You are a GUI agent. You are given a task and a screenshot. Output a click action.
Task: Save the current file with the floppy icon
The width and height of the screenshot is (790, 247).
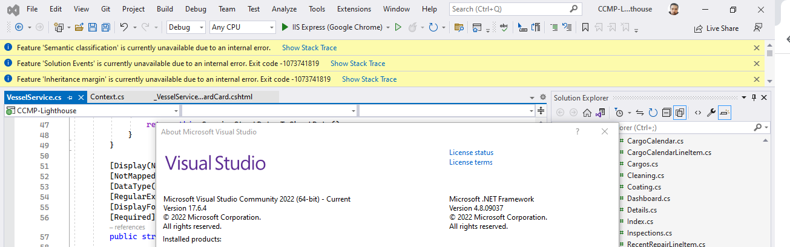point(93,27)
